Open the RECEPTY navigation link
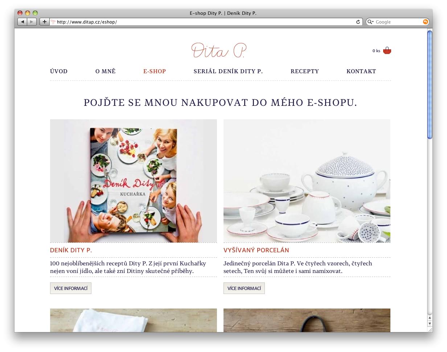This screenshot has height=352, width=447. [x=305, y=71]
